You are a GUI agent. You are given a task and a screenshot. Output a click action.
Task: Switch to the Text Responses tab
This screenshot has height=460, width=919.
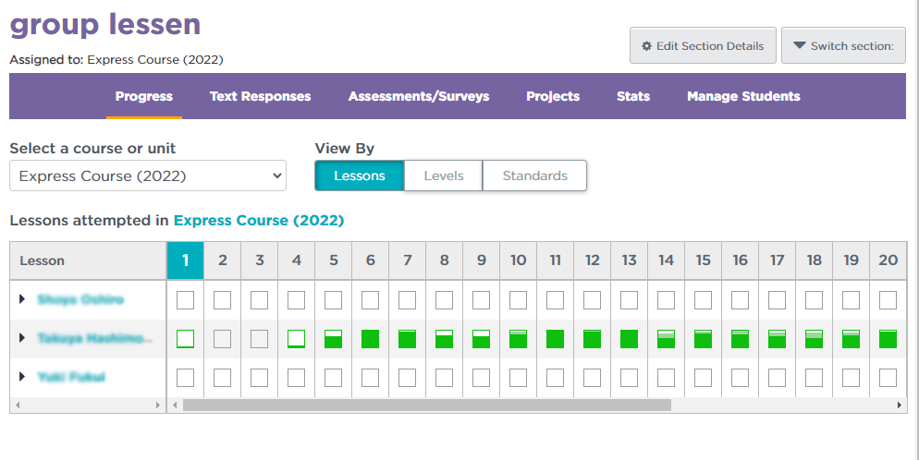260,96
